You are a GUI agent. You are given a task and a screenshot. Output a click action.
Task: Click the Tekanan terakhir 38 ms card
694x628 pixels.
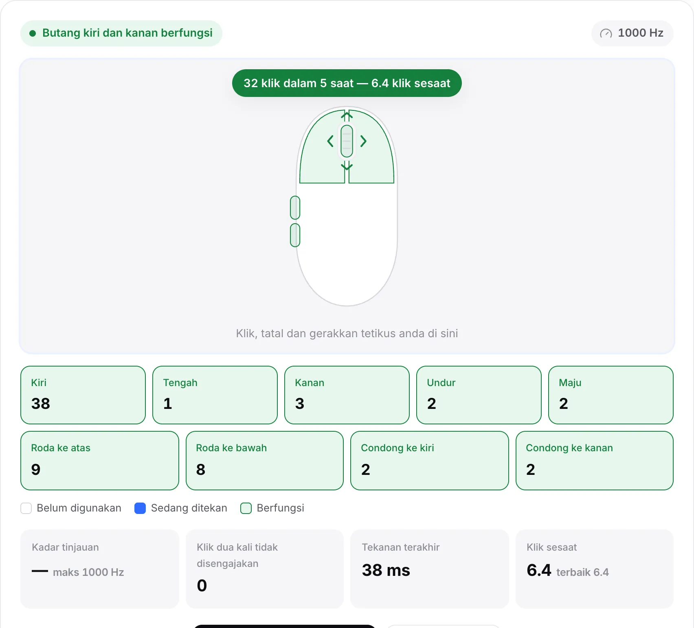[x=430, y=569]
